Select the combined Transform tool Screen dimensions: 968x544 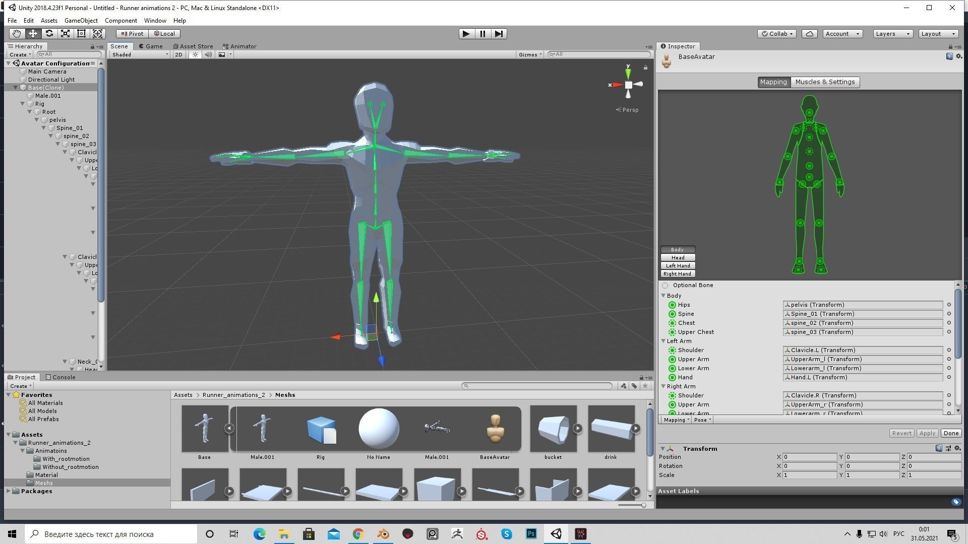pyautogui.click(x=98, y=34)
